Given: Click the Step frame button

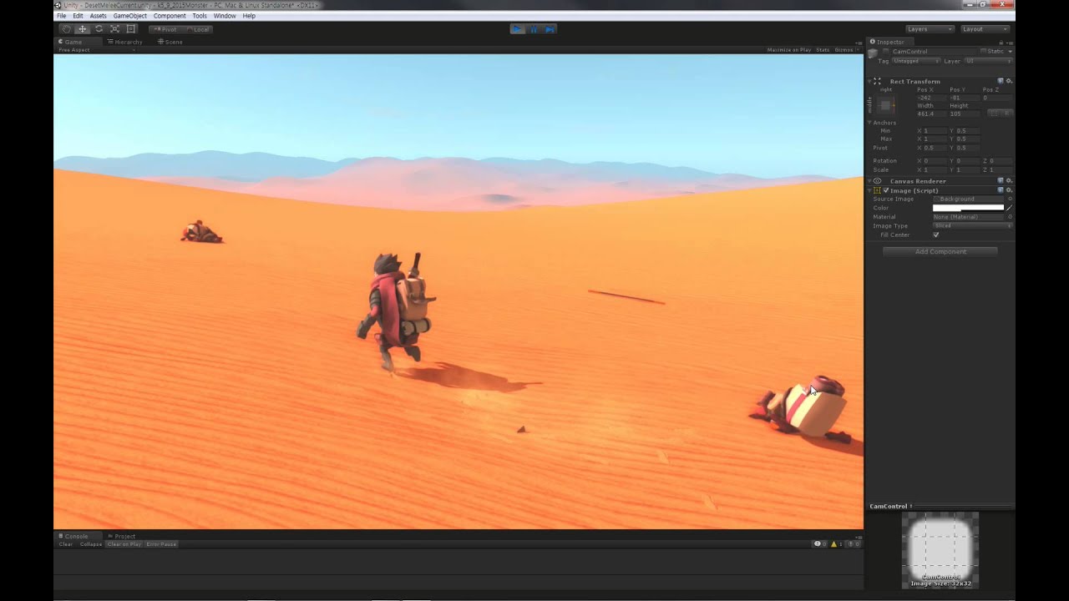Looking at the screenshot, I should pos(550,29).
